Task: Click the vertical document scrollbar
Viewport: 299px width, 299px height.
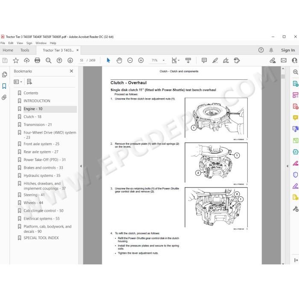Action: [283, 166]
